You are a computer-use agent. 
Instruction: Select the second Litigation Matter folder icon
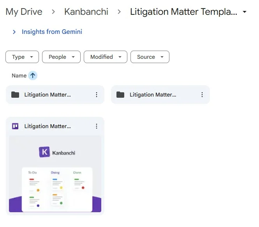[120, 95]
